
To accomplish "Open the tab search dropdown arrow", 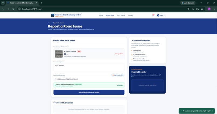I will (3, 3).
